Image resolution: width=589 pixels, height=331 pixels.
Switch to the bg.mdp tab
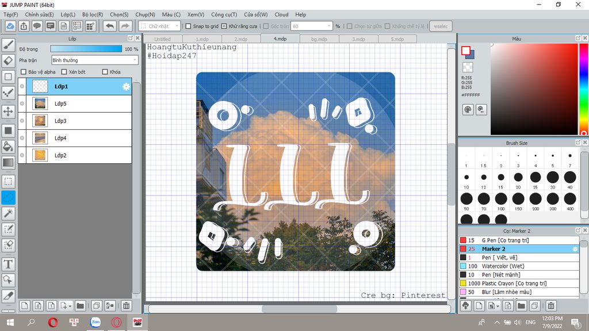(319, 39)
